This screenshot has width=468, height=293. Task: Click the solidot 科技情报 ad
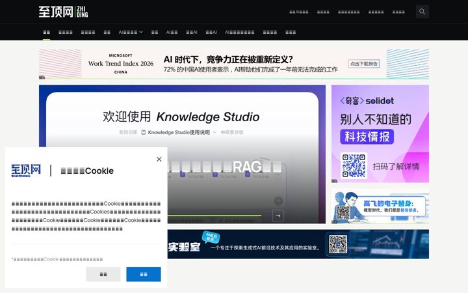tap(380, 133)
